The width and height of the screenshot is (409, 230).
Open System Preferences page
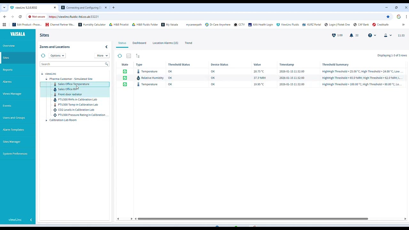click(x=18, y=154)
